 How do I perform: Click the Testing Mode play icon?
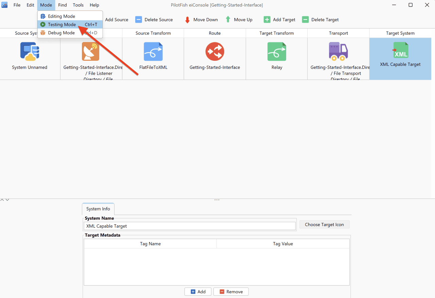coord(43,24)
